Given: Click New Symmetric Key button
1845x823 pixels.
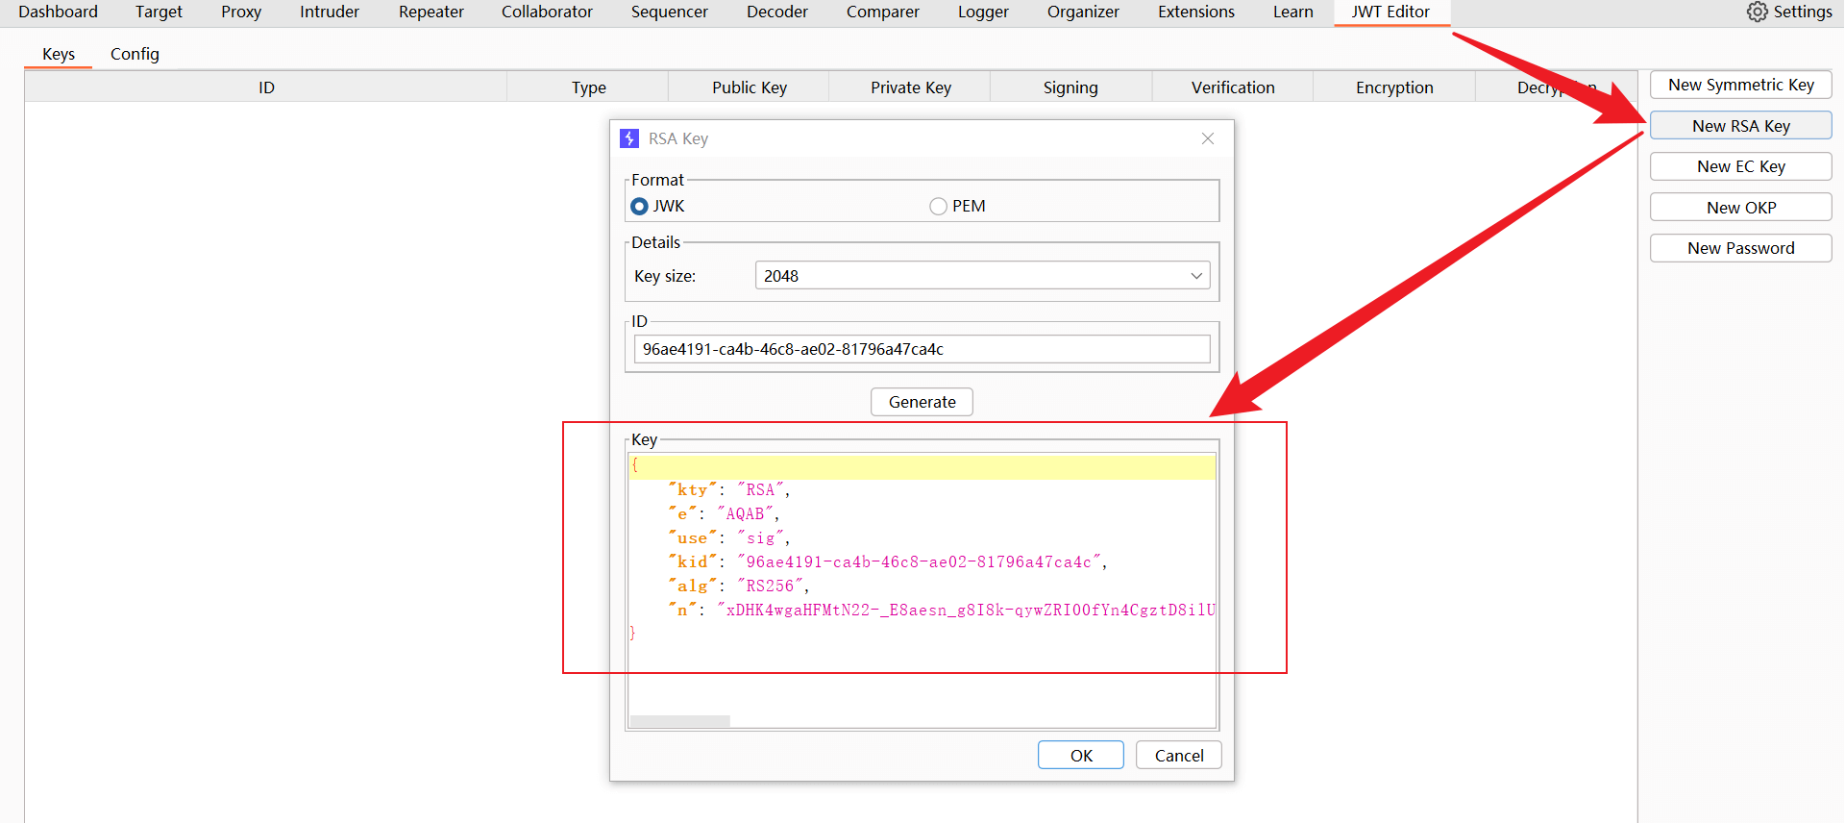Looking at the screenshot, I should click(1740, 85).
